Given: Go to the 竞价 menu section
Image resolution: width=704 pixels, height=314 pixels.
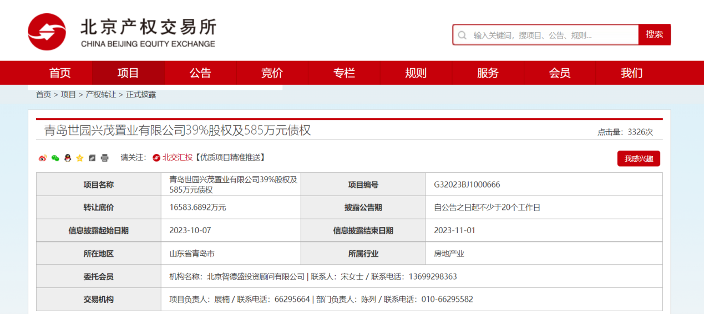Looking at the screenshot, I should (272, 73).
